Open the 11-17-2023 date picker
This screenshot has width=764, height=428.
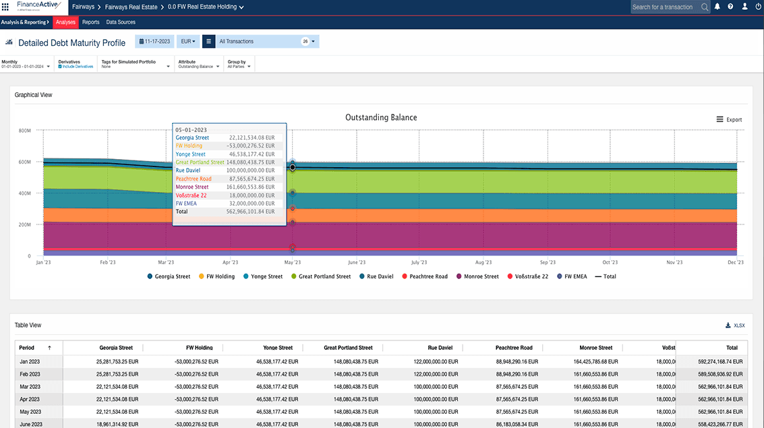154,42
